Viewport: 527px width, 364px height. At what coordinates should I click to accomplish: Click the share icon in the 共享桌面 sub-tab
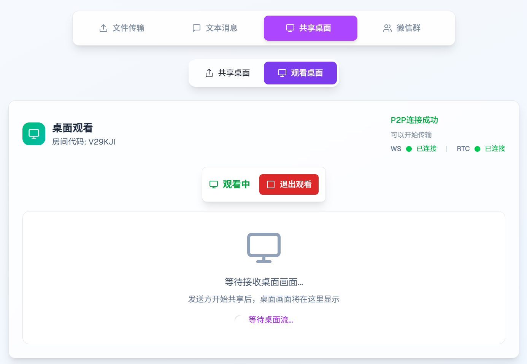click(x=209, y=73)
